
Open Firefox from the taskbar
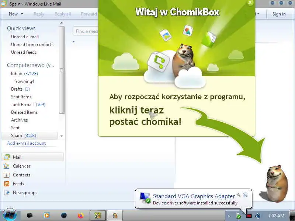[x=81, y=215]
